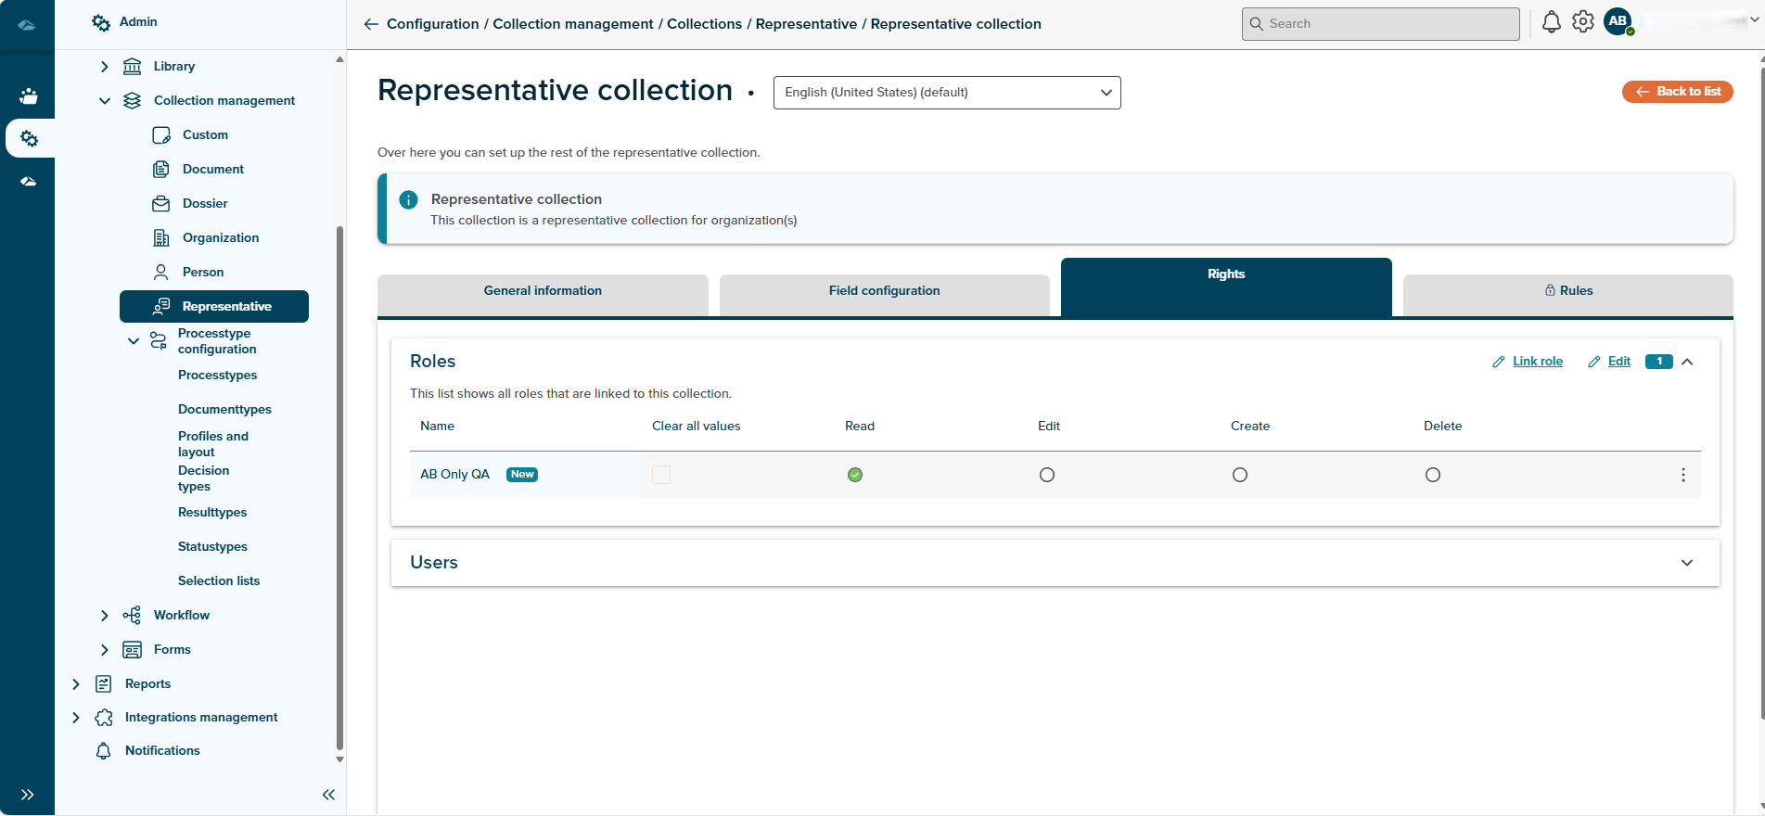Screen dimensions: 1765x816
Task: Switch to the Field configuration tab
Action: click(884, 291)
